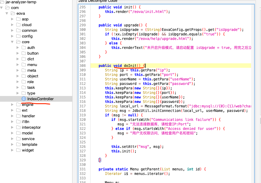Expand the service package
This screenshot has width=261, height=183.
tap(12, 139)
